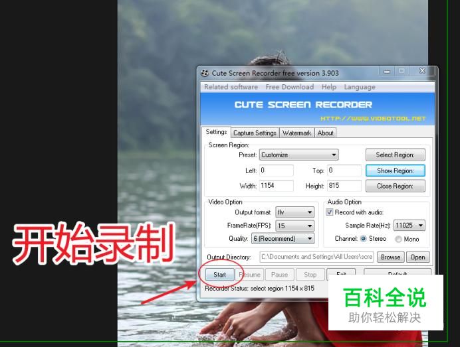460x347 pixels.
Task: Click the Show Region button
Action: pos(395,171)
